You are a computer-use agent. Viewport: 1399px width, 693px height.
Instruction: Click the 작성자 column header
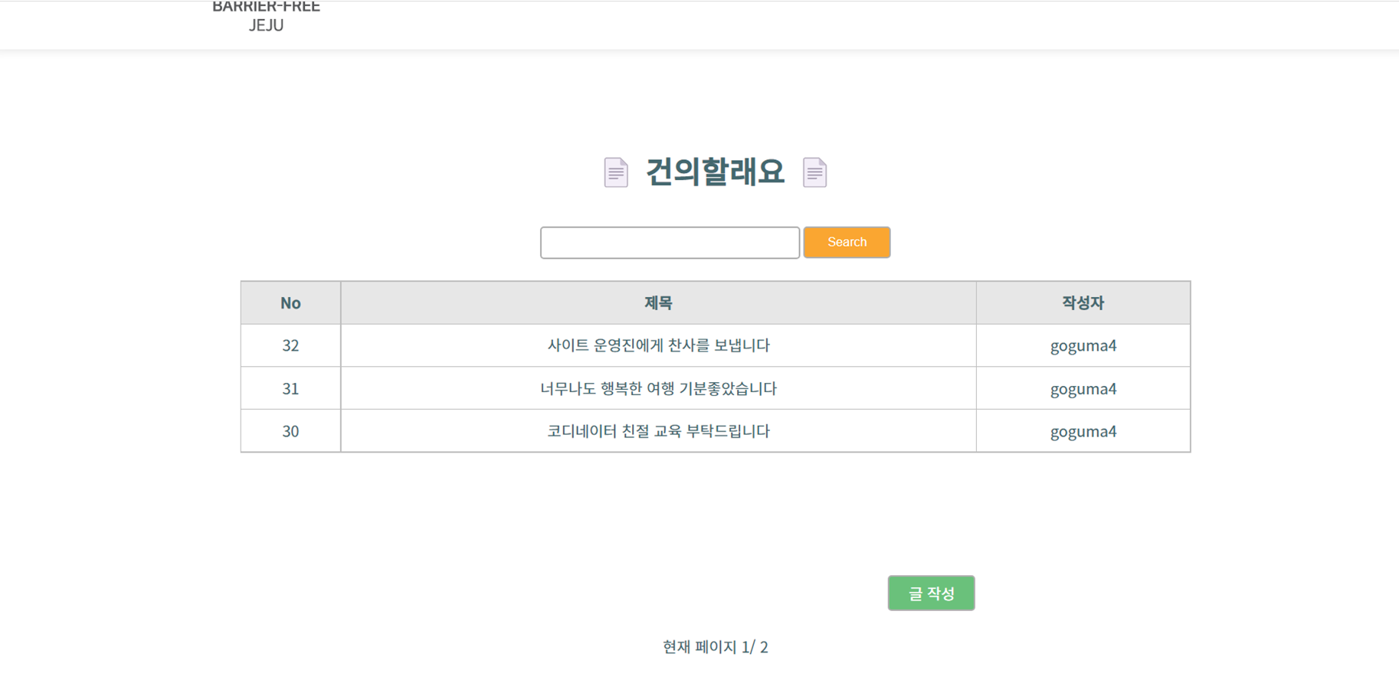1083,302
